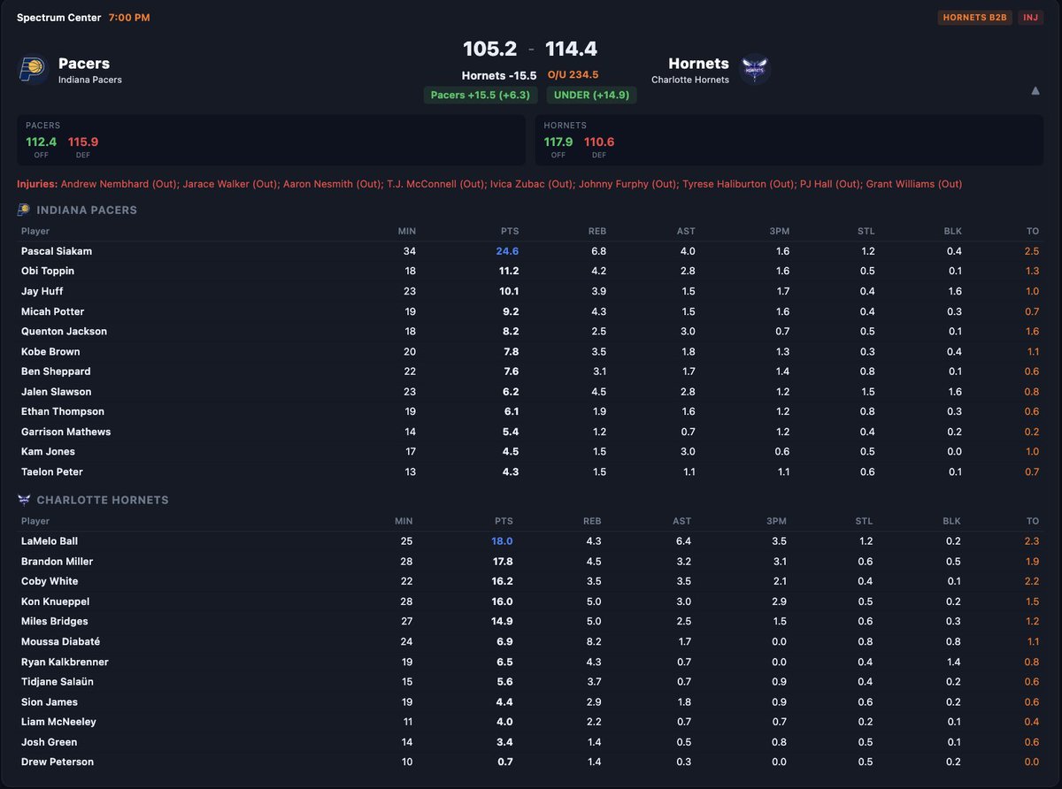Collapse the game card with the triangle arrow

[1035, 90]
